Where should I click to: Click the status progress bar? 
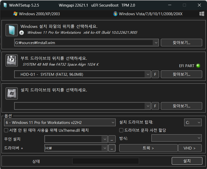point(106,161)
